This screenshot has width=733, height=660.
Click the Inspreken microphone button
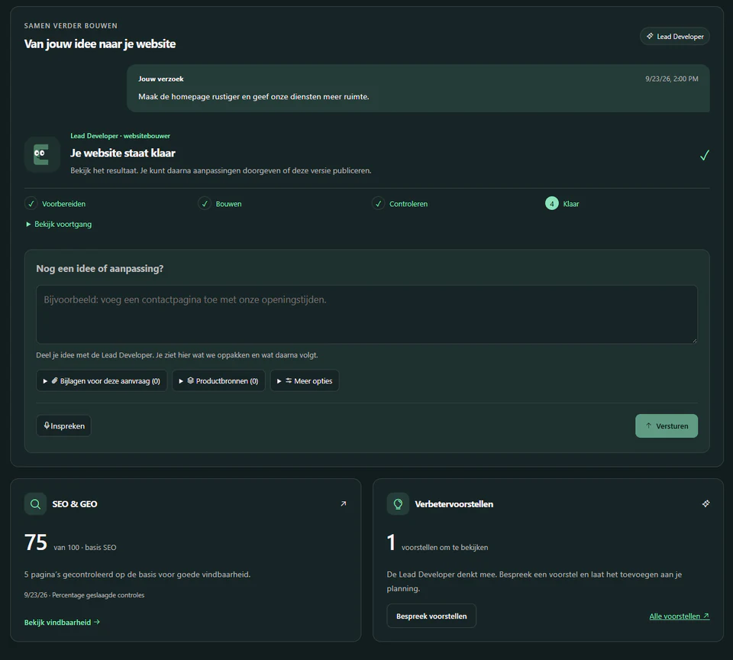pyautogui.click(x=63, y=425)
